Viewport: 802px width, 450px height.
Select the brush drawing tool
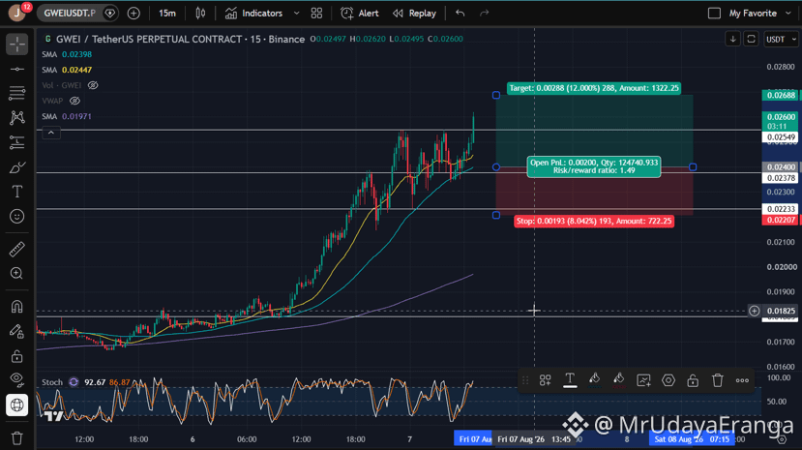[x=16, y=167]
